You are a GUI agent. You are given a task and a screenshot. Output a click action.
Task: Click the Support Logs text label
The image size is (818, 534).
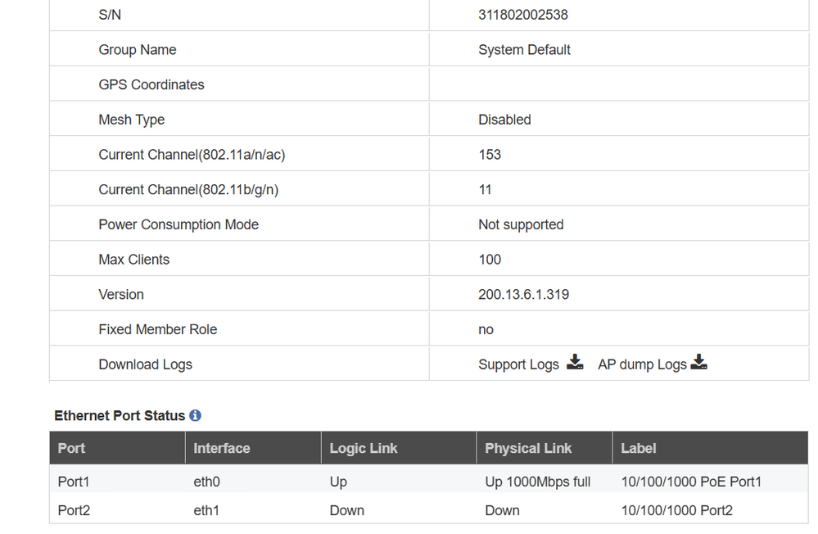pos(518,364)
